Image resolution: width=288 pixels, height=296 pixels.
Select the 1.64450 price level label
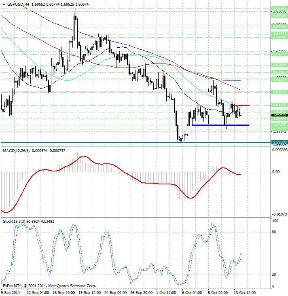pyautogui.click(x=280, y=27)
